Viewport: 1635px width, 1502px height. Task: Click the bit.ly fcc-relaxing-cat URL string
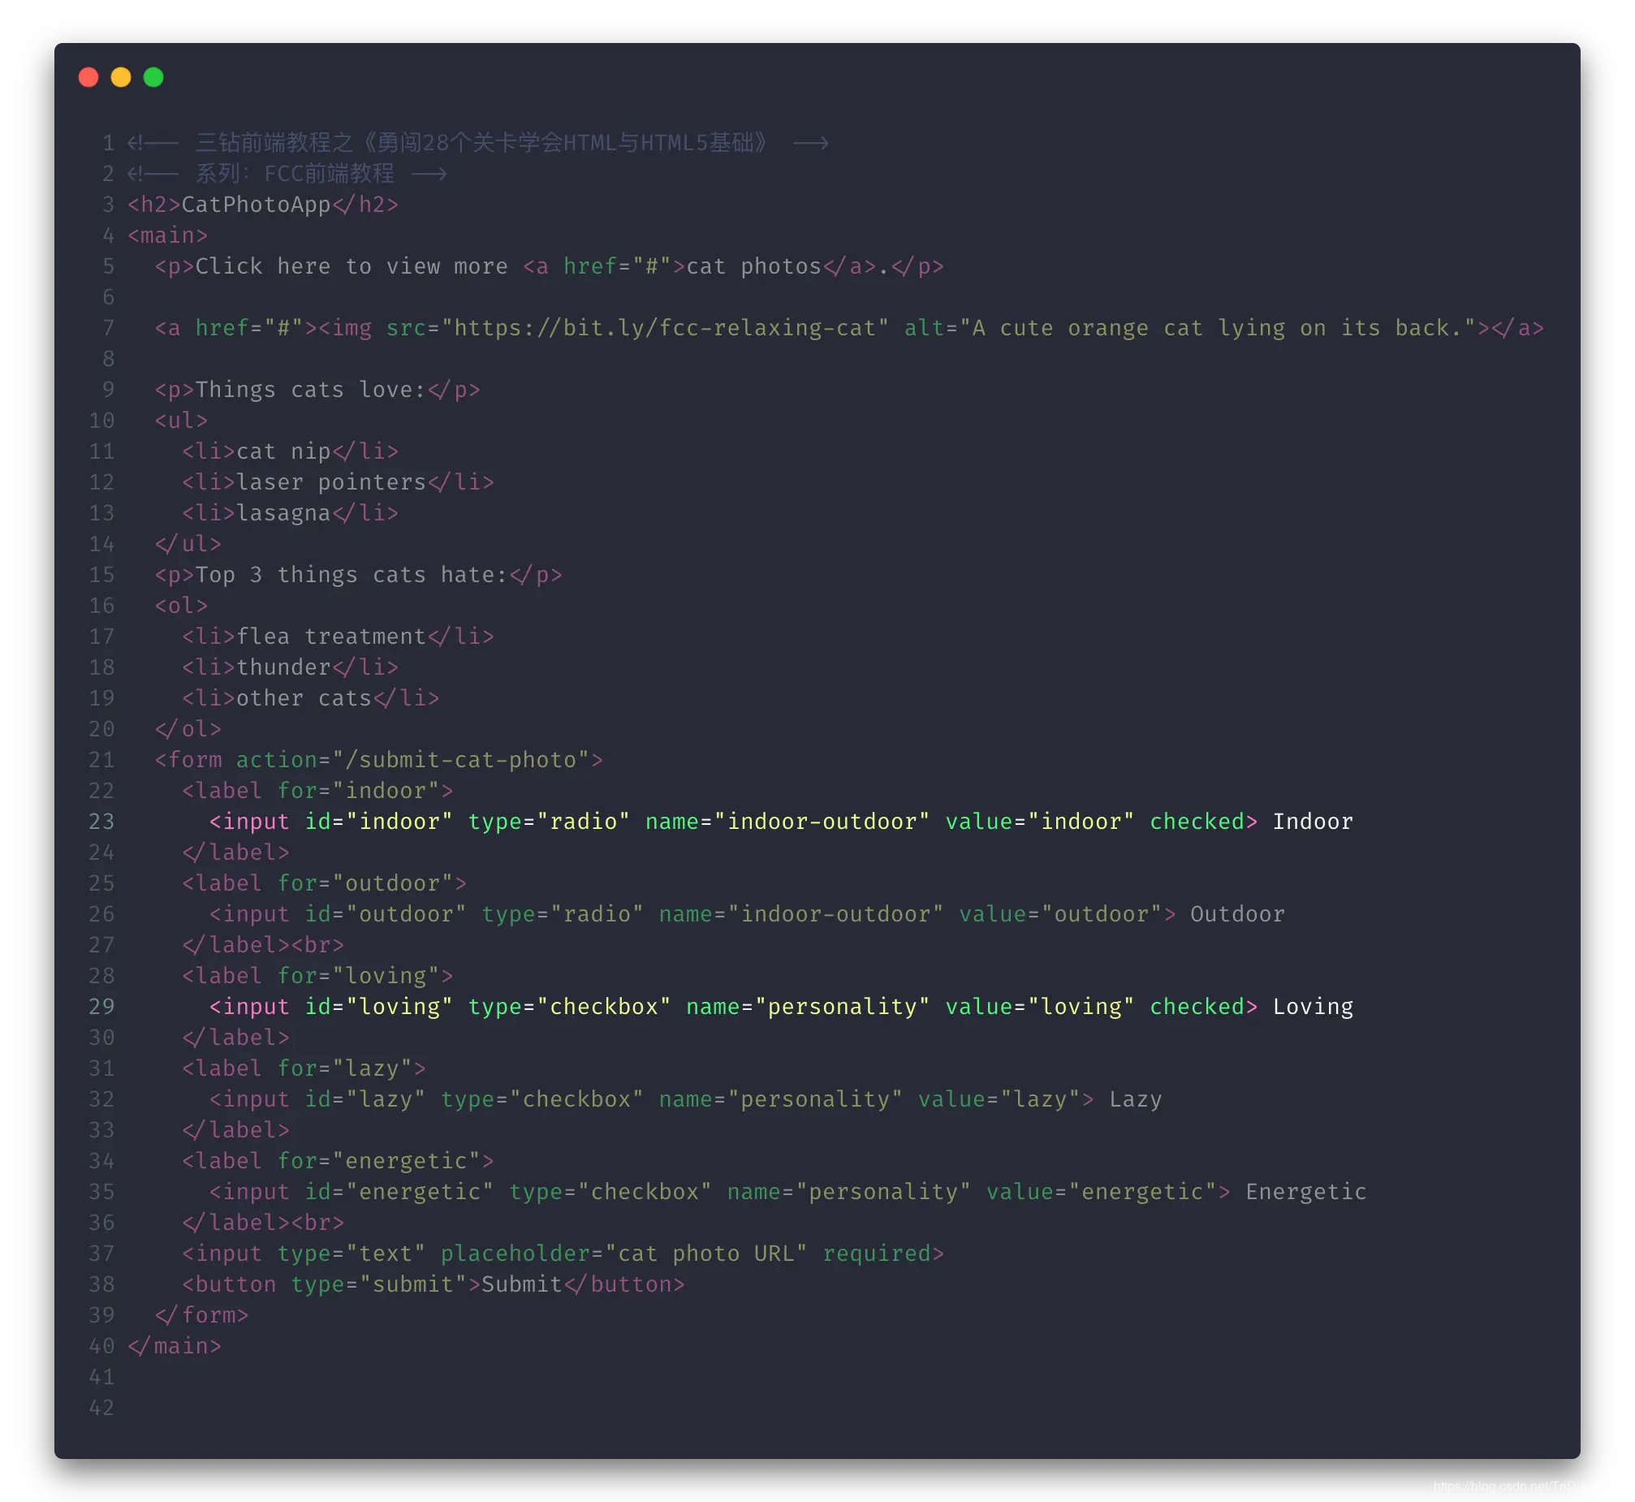point(664,328)
